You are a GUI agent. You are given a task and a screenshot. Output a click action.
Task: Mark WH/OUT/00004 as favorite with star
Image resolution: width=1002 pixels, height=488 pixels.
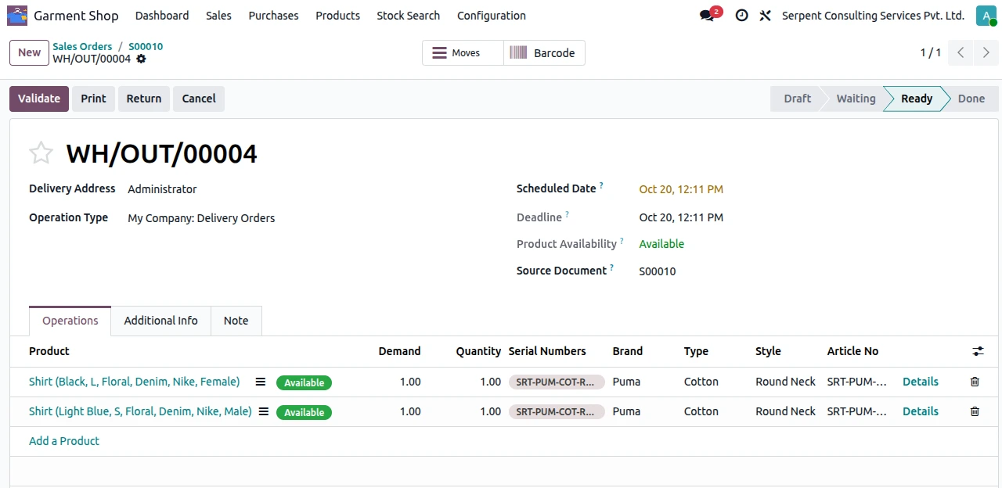pos(41,153)
